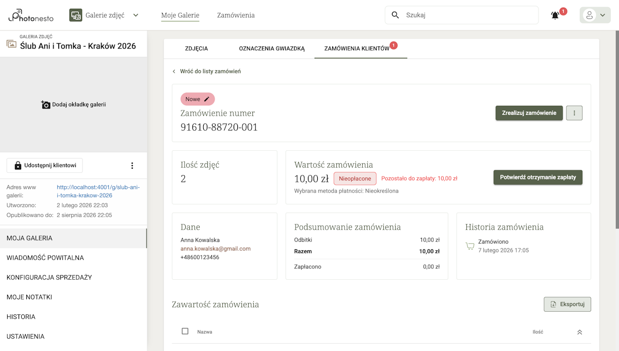Click the gallery grid icon next to Galerie zdjęć
Viewport: 619px width, 351px height.
75,15
